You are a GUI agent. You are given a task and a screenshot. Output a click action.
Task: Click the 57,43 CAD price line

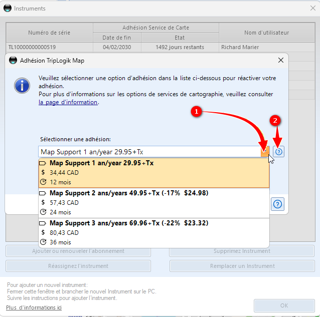(64, 203)
